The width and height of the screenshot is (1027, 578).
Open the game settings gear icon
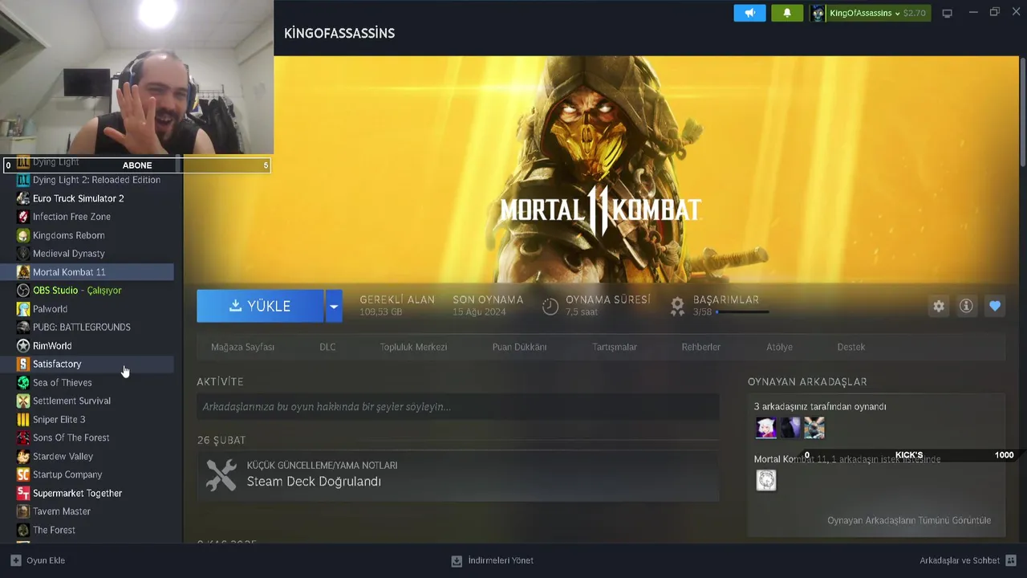(939, 306)
